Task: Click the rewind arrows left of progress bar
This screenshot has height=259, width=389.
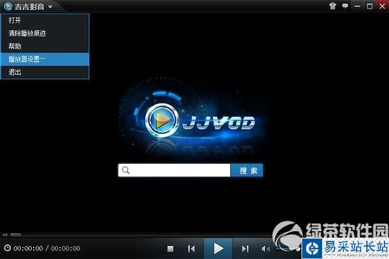Action: coord(5,234)
